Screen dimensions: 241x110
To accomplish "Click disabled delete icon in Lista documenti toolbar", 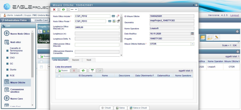I will click(74, 70).
